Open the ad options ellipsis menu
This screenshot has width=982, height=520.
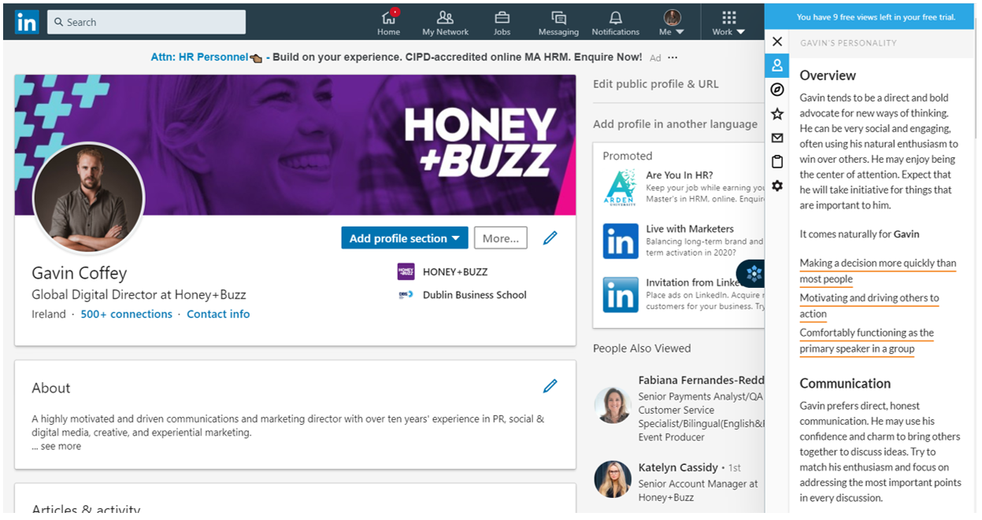(x=673, y=57)
